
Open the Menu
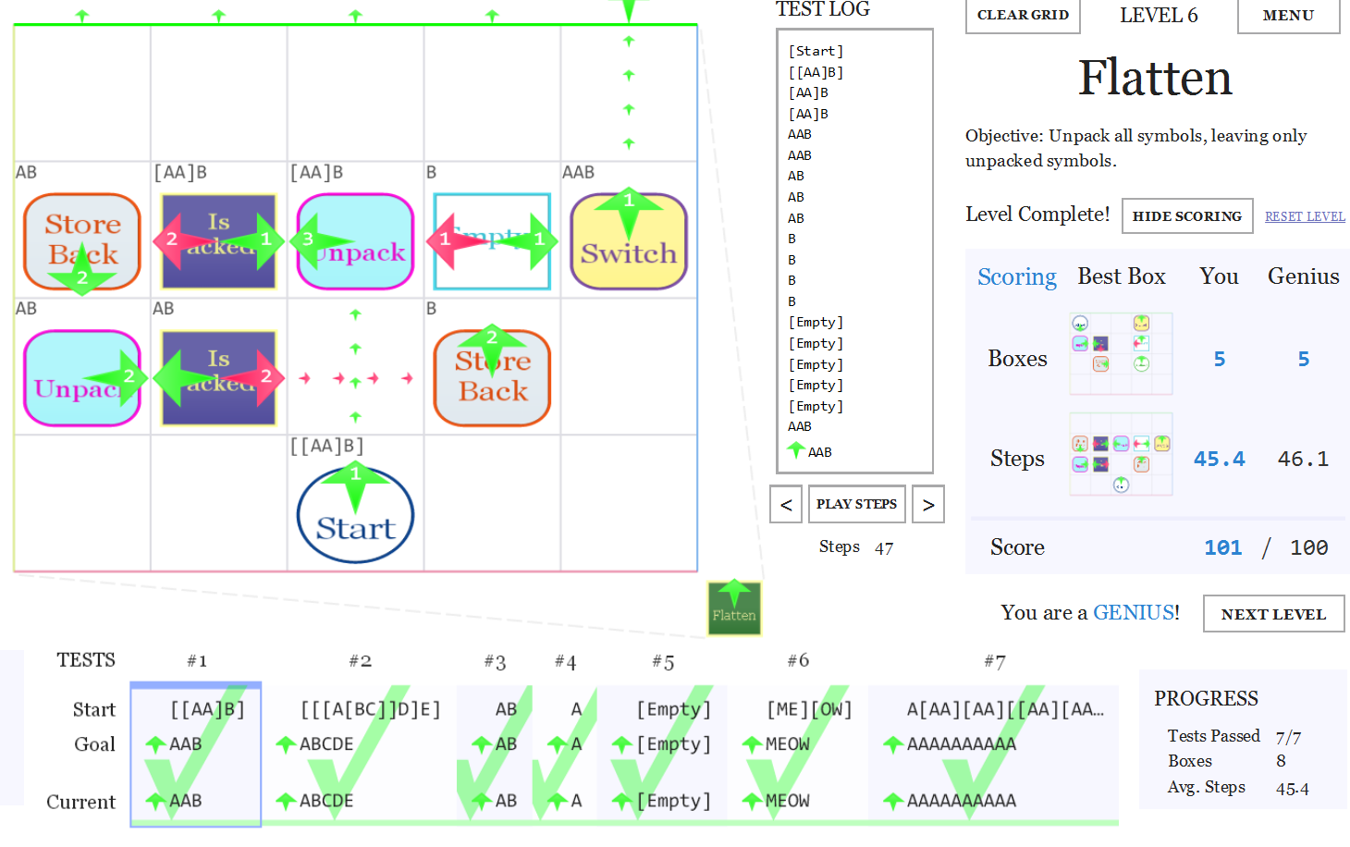1288,16
